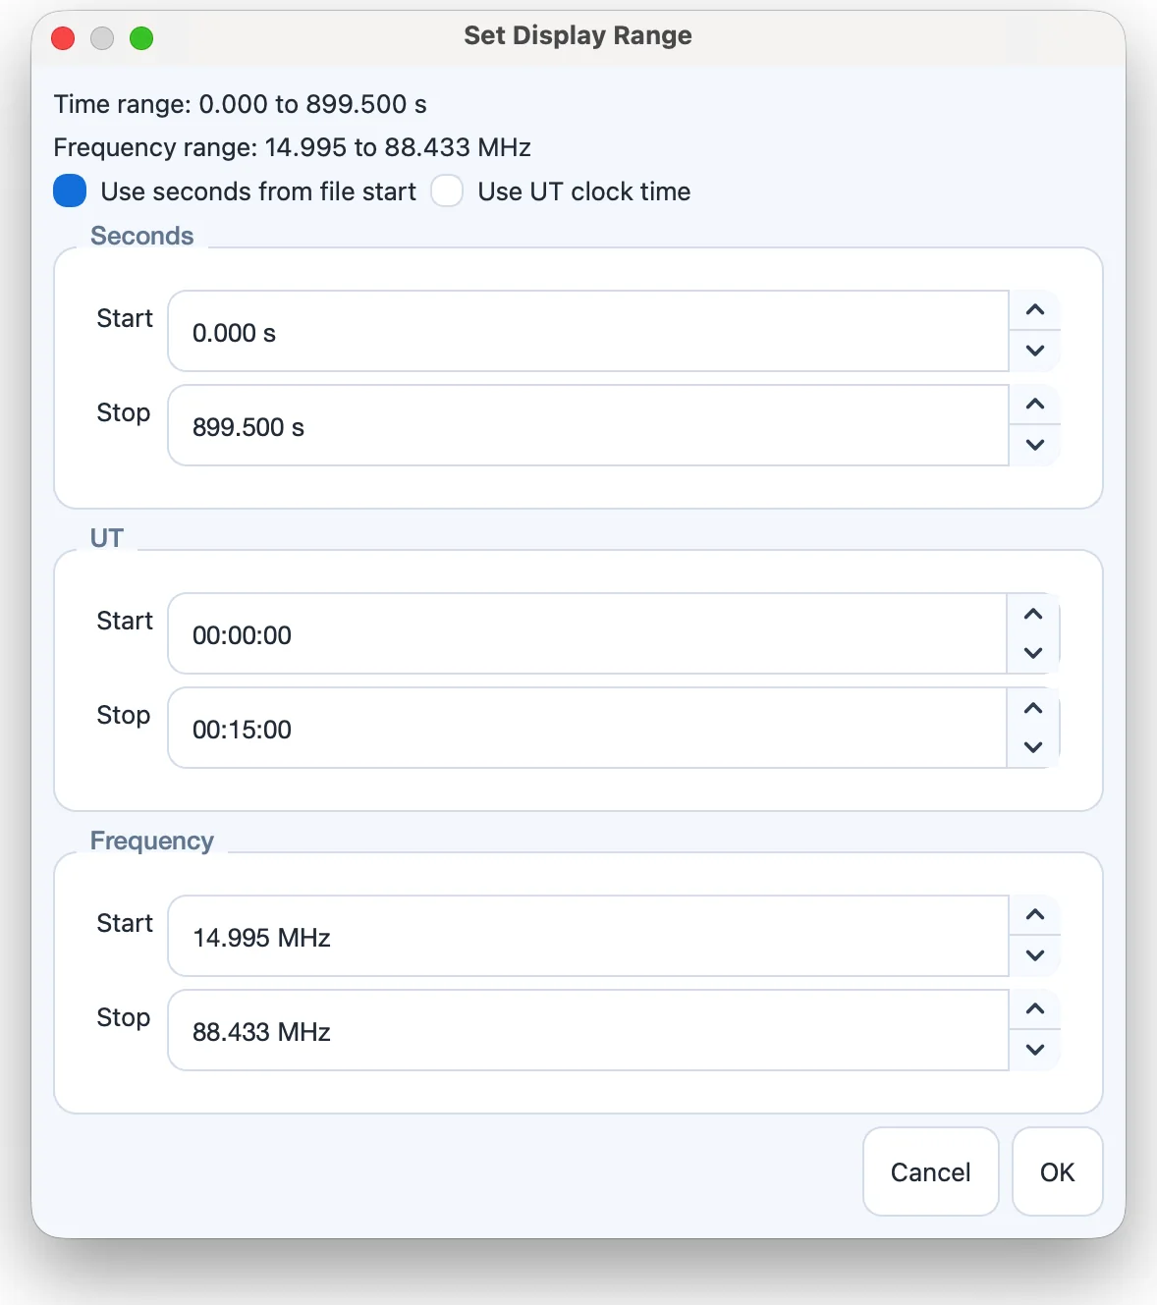1157x1305 pixels.
Task: Increase the Frequency Start value
Action: 1034,915
